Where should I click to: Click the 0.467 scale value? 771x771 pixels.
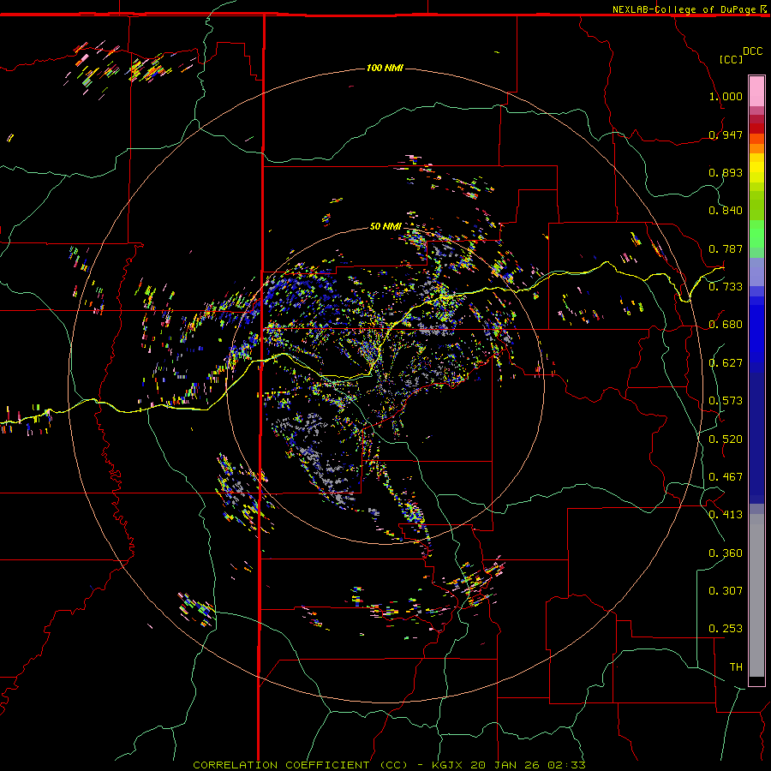pyautogui.click(x=726, y=477)
